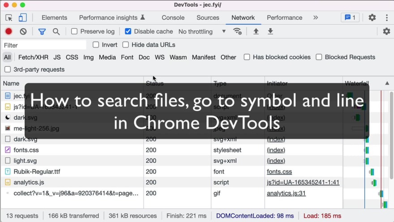Click the font file icon beside Rubik-Regular.ttf
Screen dimensions: 394x222
coord(8,172)
